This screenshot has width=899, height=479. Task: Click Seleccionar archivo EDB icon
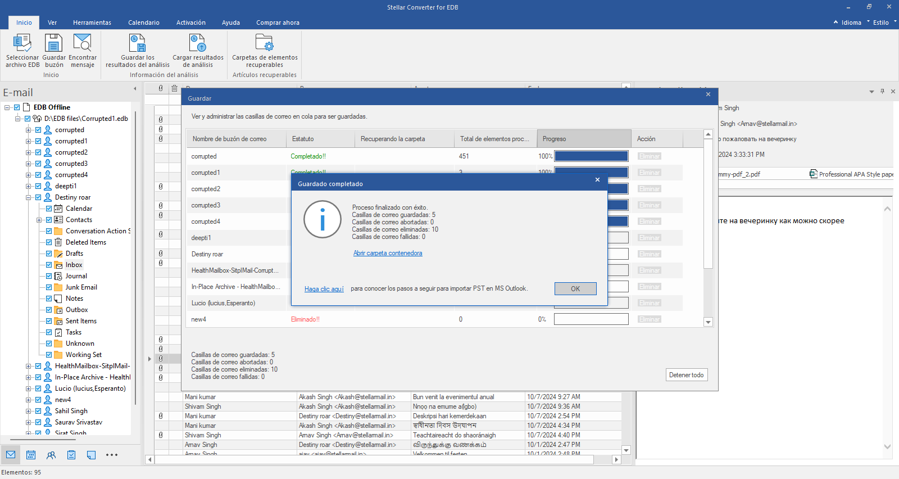click(x=22, y=43)
